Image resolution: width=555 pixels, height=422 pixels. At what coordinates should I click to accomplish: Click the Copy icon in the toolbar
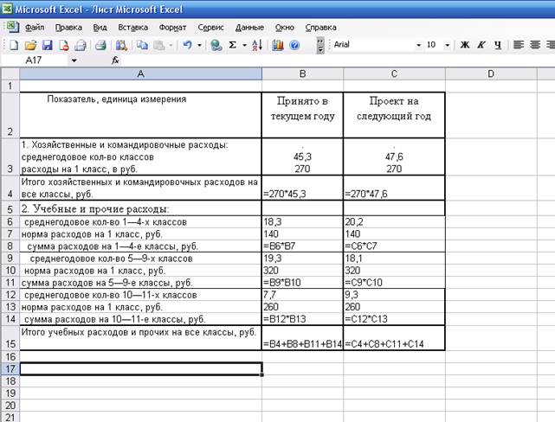[x=142, y=45]
